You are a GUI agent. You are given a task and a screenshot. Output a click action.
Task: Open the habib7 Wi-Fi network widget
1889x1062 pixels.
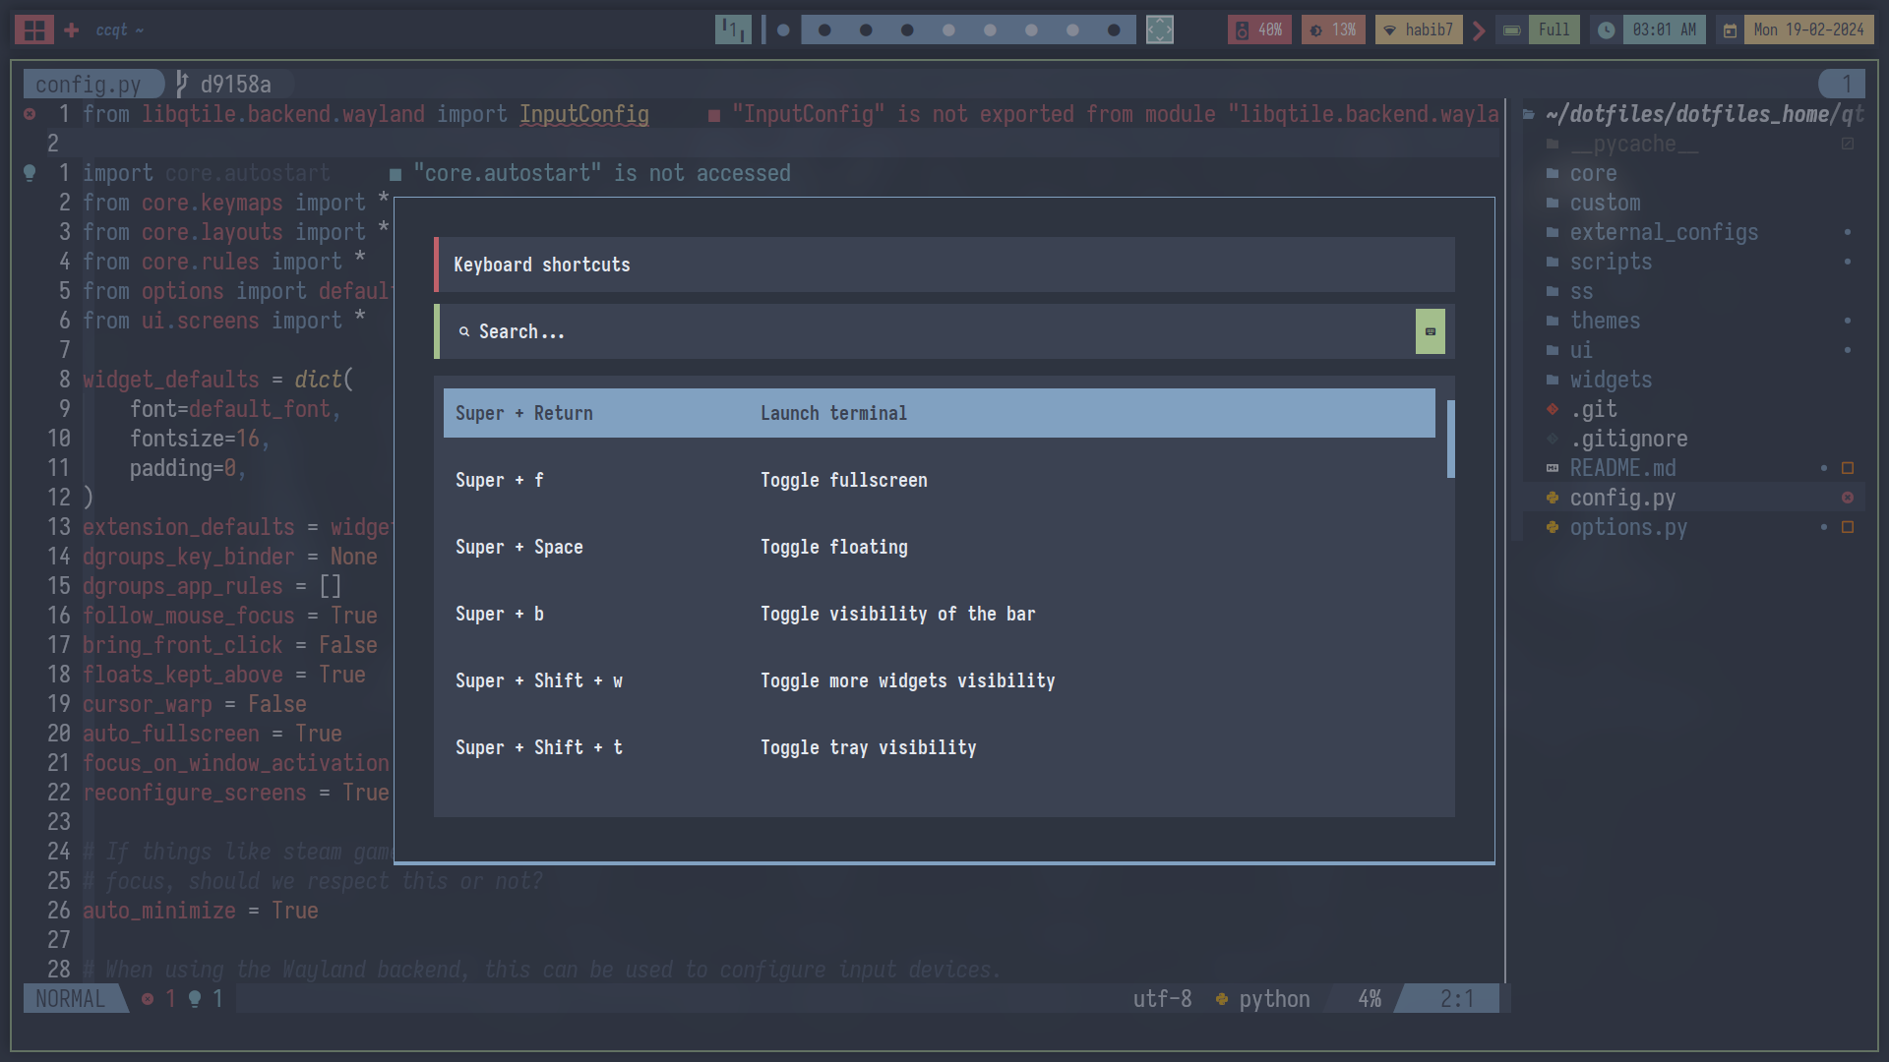pos(1419,29)
